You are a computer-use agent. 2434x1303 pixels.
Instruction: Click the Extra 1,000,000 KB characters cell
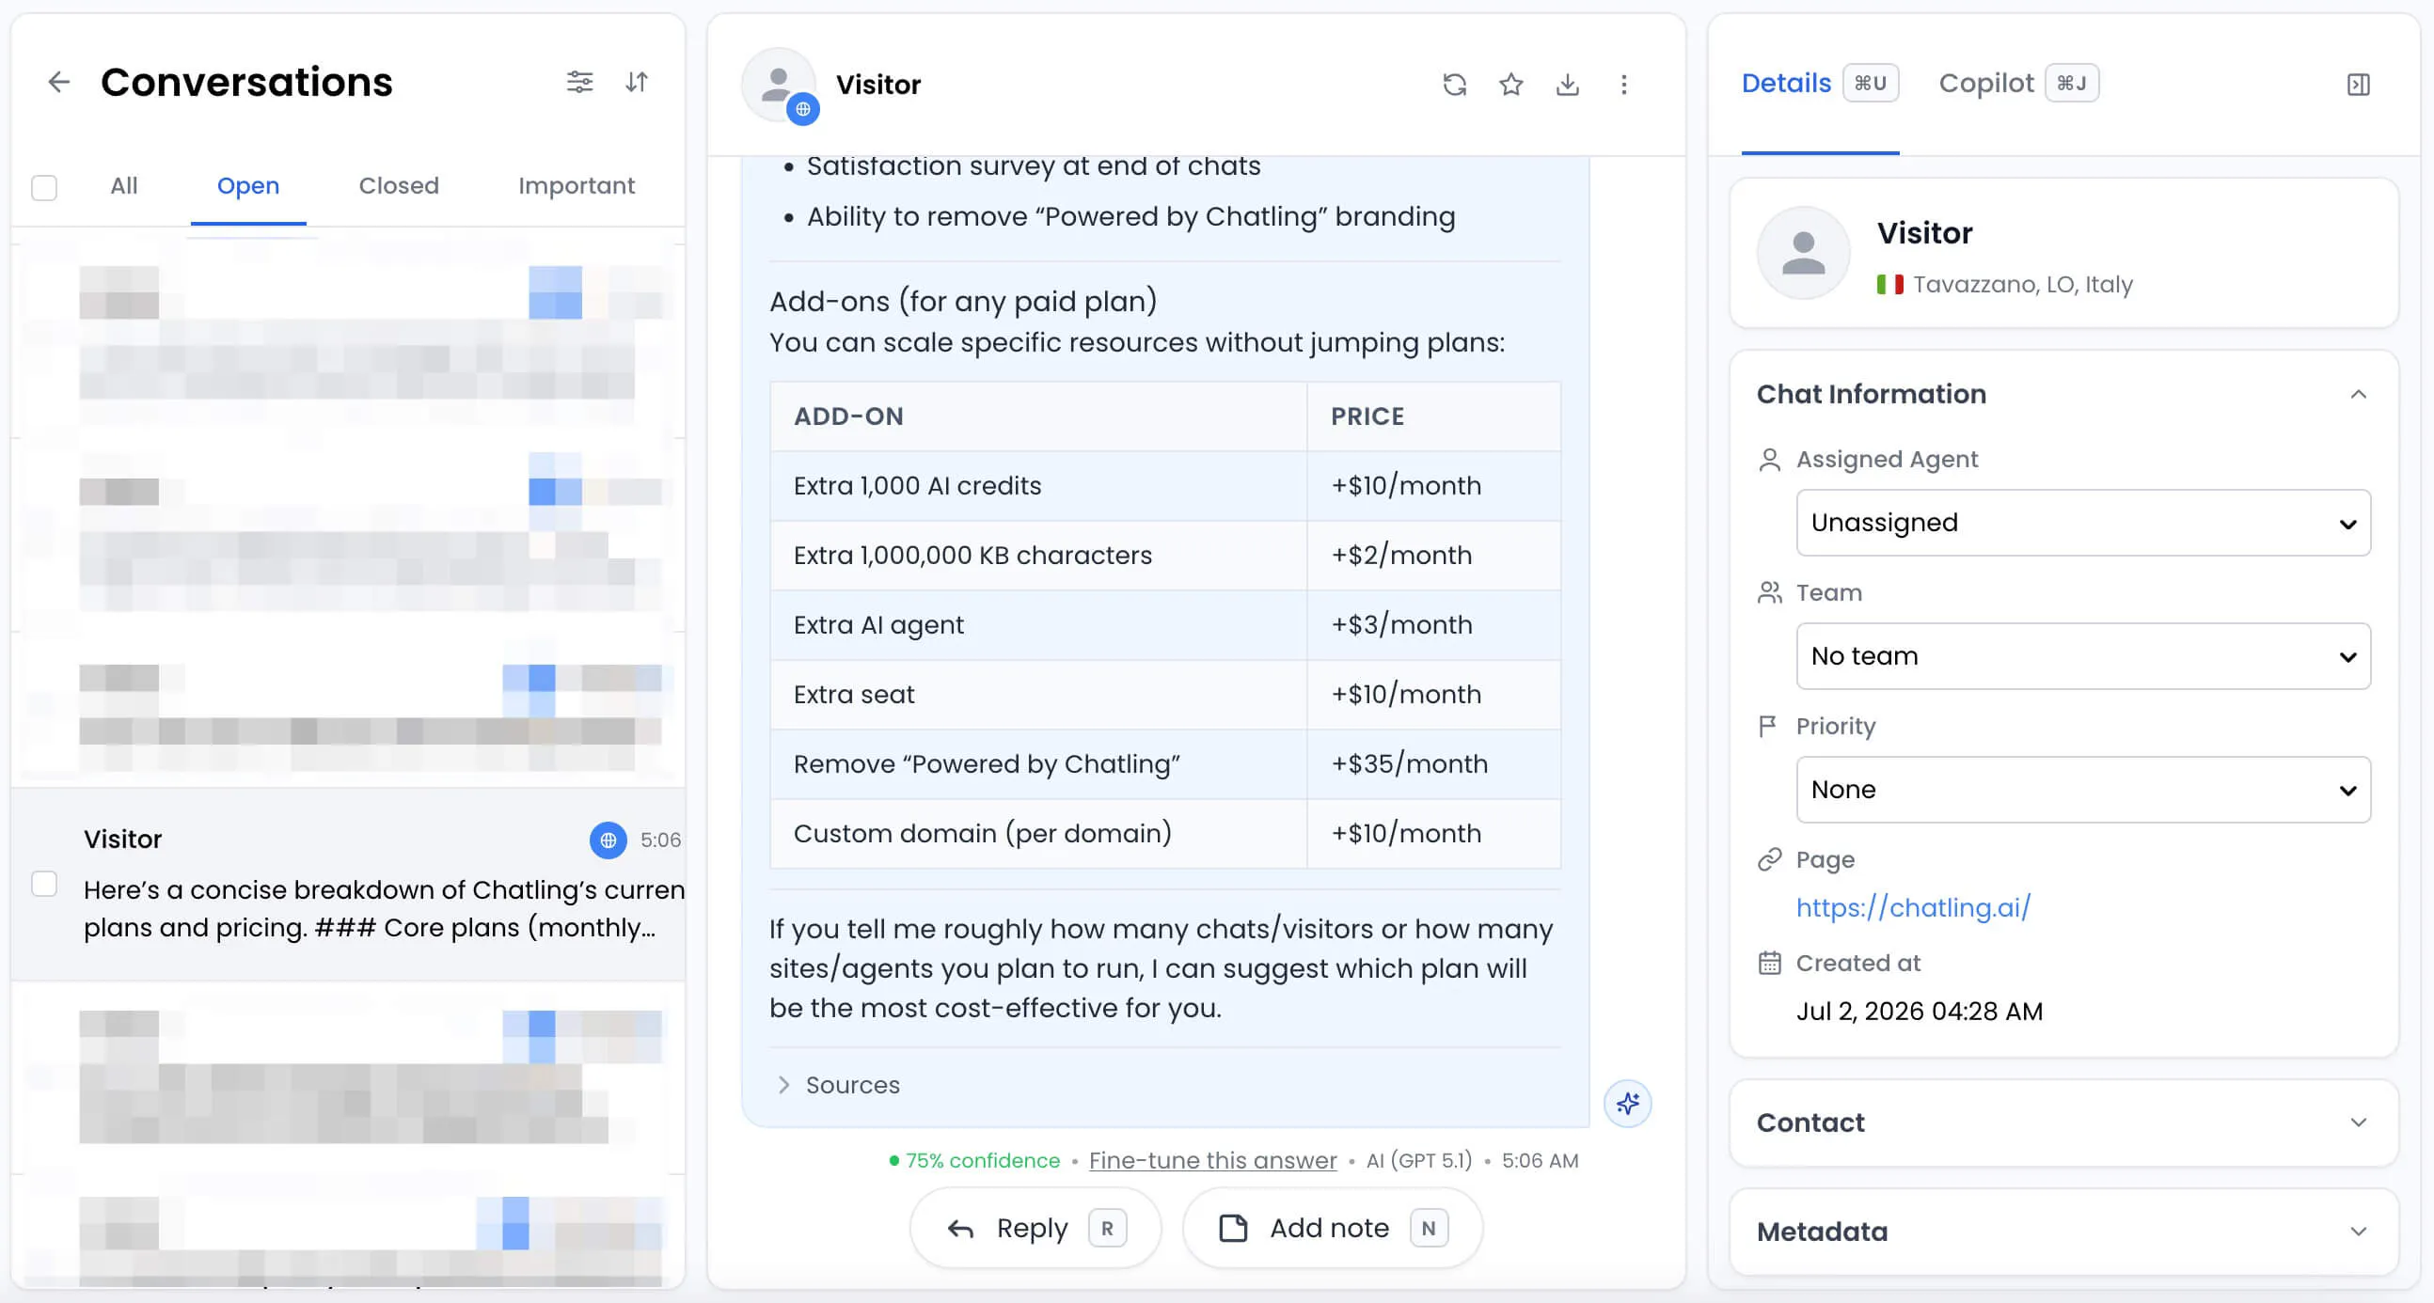1038,556
